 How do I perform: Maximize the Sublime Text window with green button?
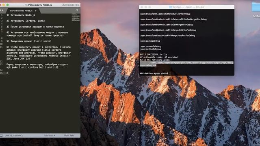pyautogui.click(x=8, y=5)
